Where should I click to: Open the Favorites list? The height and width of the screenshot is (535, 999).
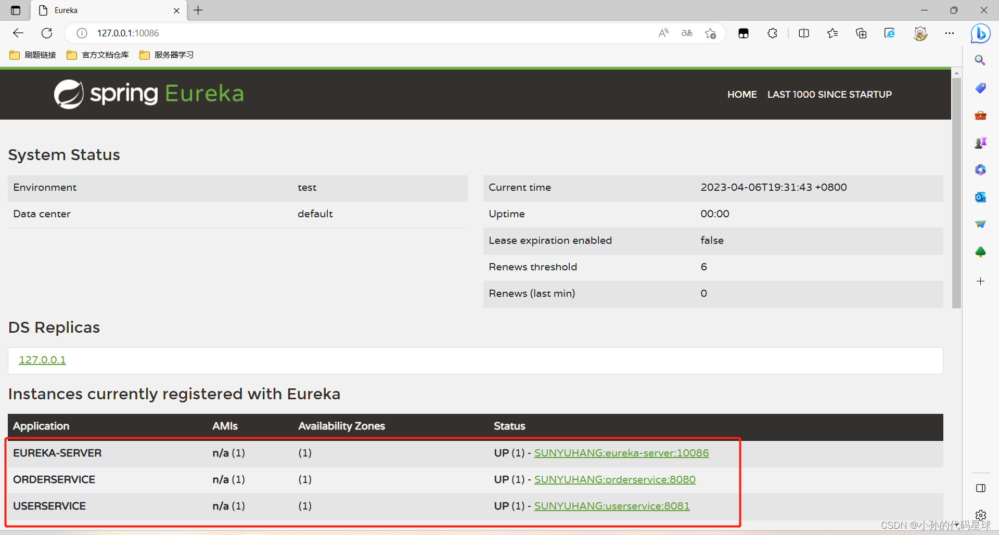click(832, 33)
